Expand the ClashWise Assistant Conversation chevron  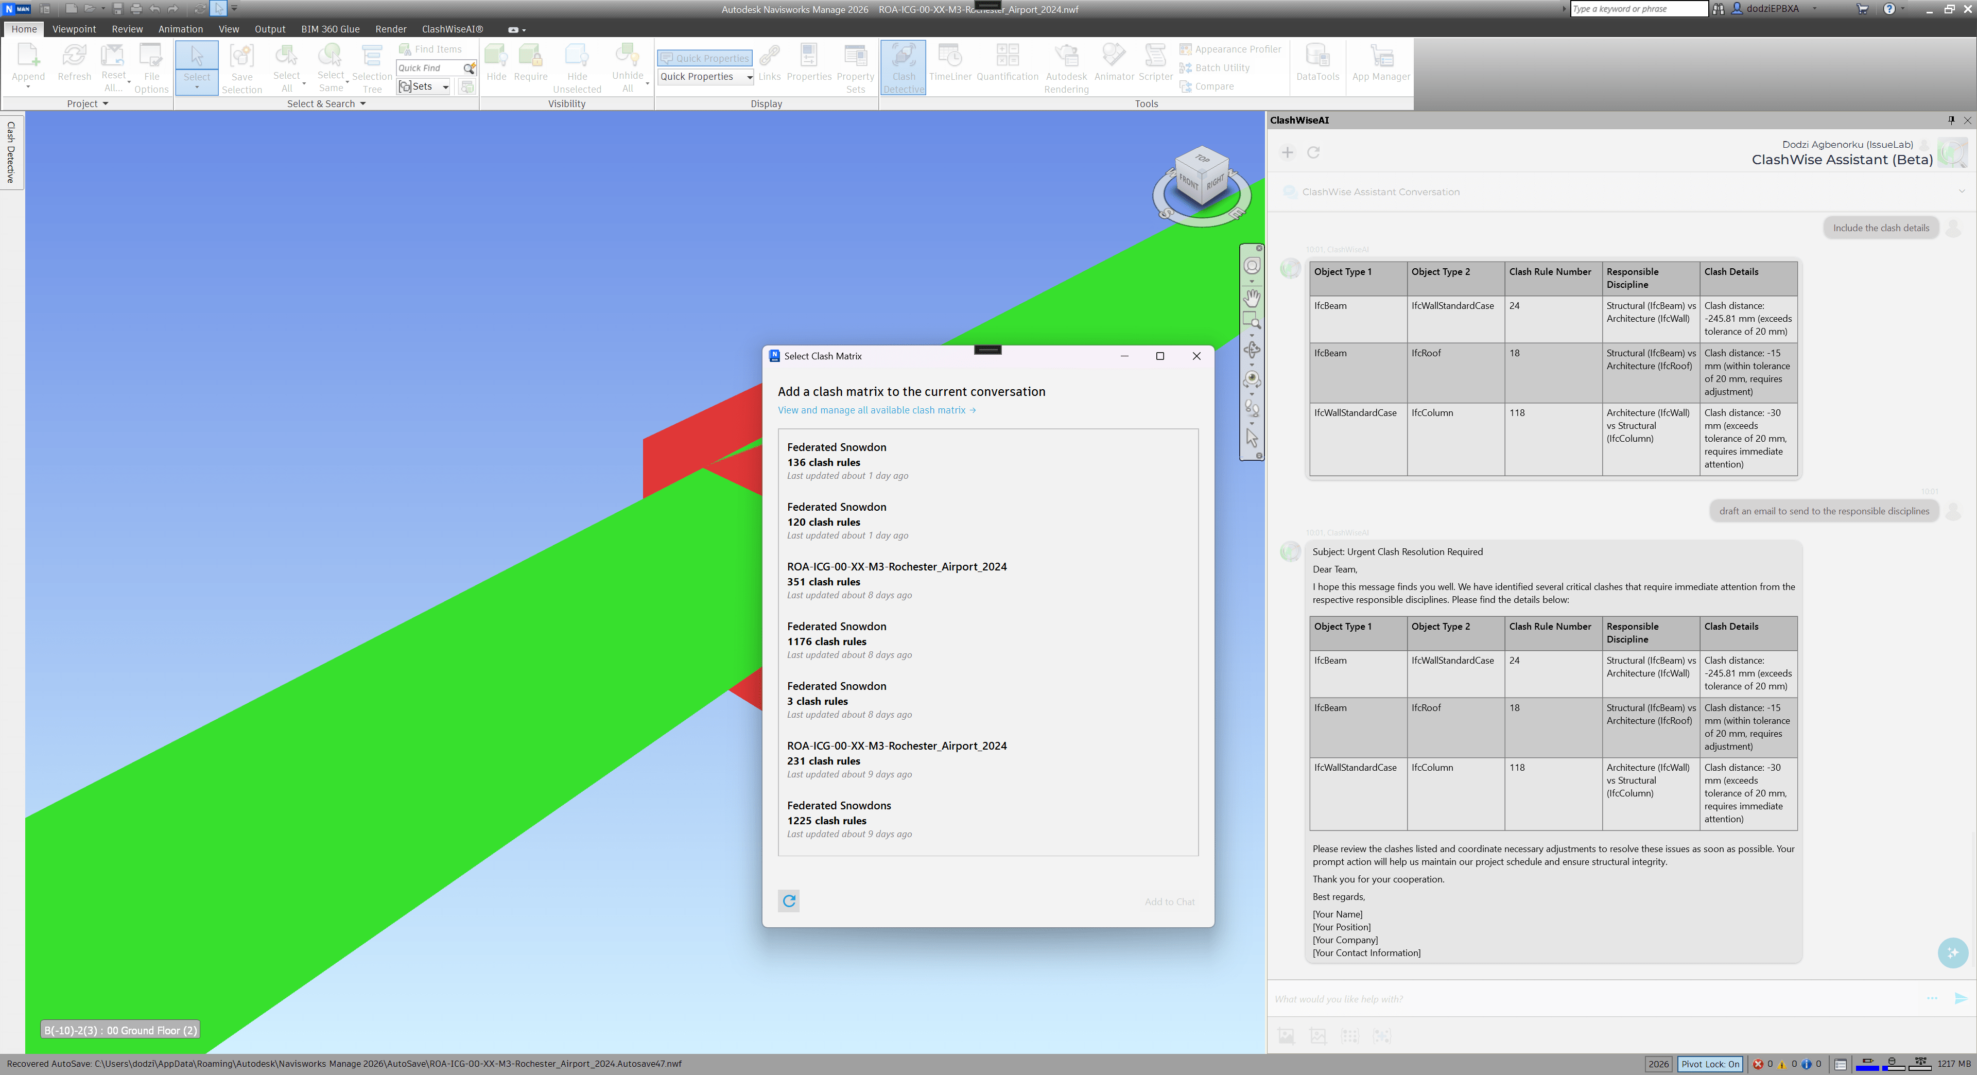pos(1962,192)
